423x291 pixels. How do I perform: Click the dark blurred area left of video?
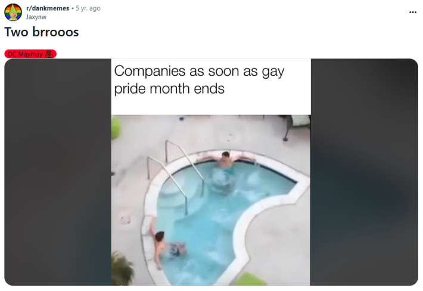tap(58, 172)
